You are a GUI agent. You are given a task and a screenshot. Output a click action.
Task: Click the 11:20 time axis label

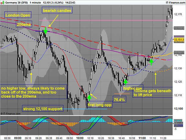[x=163, y=138]
